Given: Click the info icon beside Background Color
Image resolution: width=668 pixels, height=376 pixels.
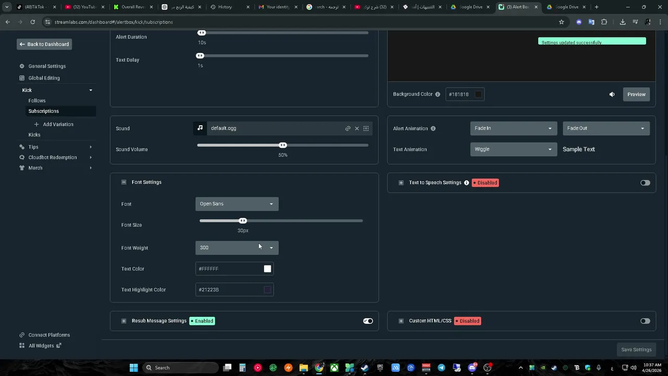Looking at the screenshot, I should pos(437,95).
